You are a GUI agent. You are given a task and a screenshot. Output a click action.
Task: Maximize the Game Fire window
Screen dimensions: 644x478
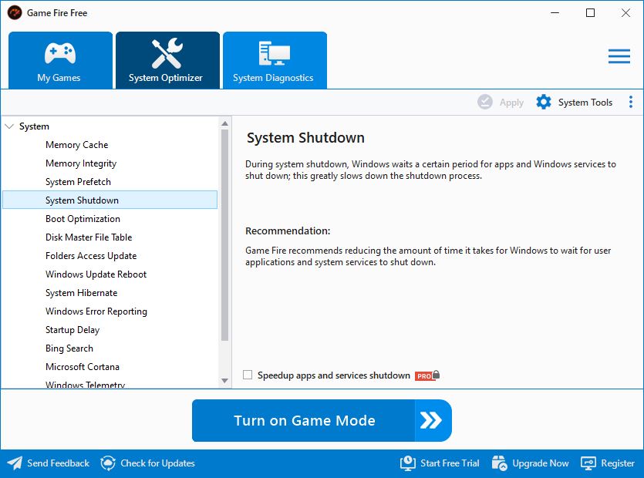(x=590, y=13)
